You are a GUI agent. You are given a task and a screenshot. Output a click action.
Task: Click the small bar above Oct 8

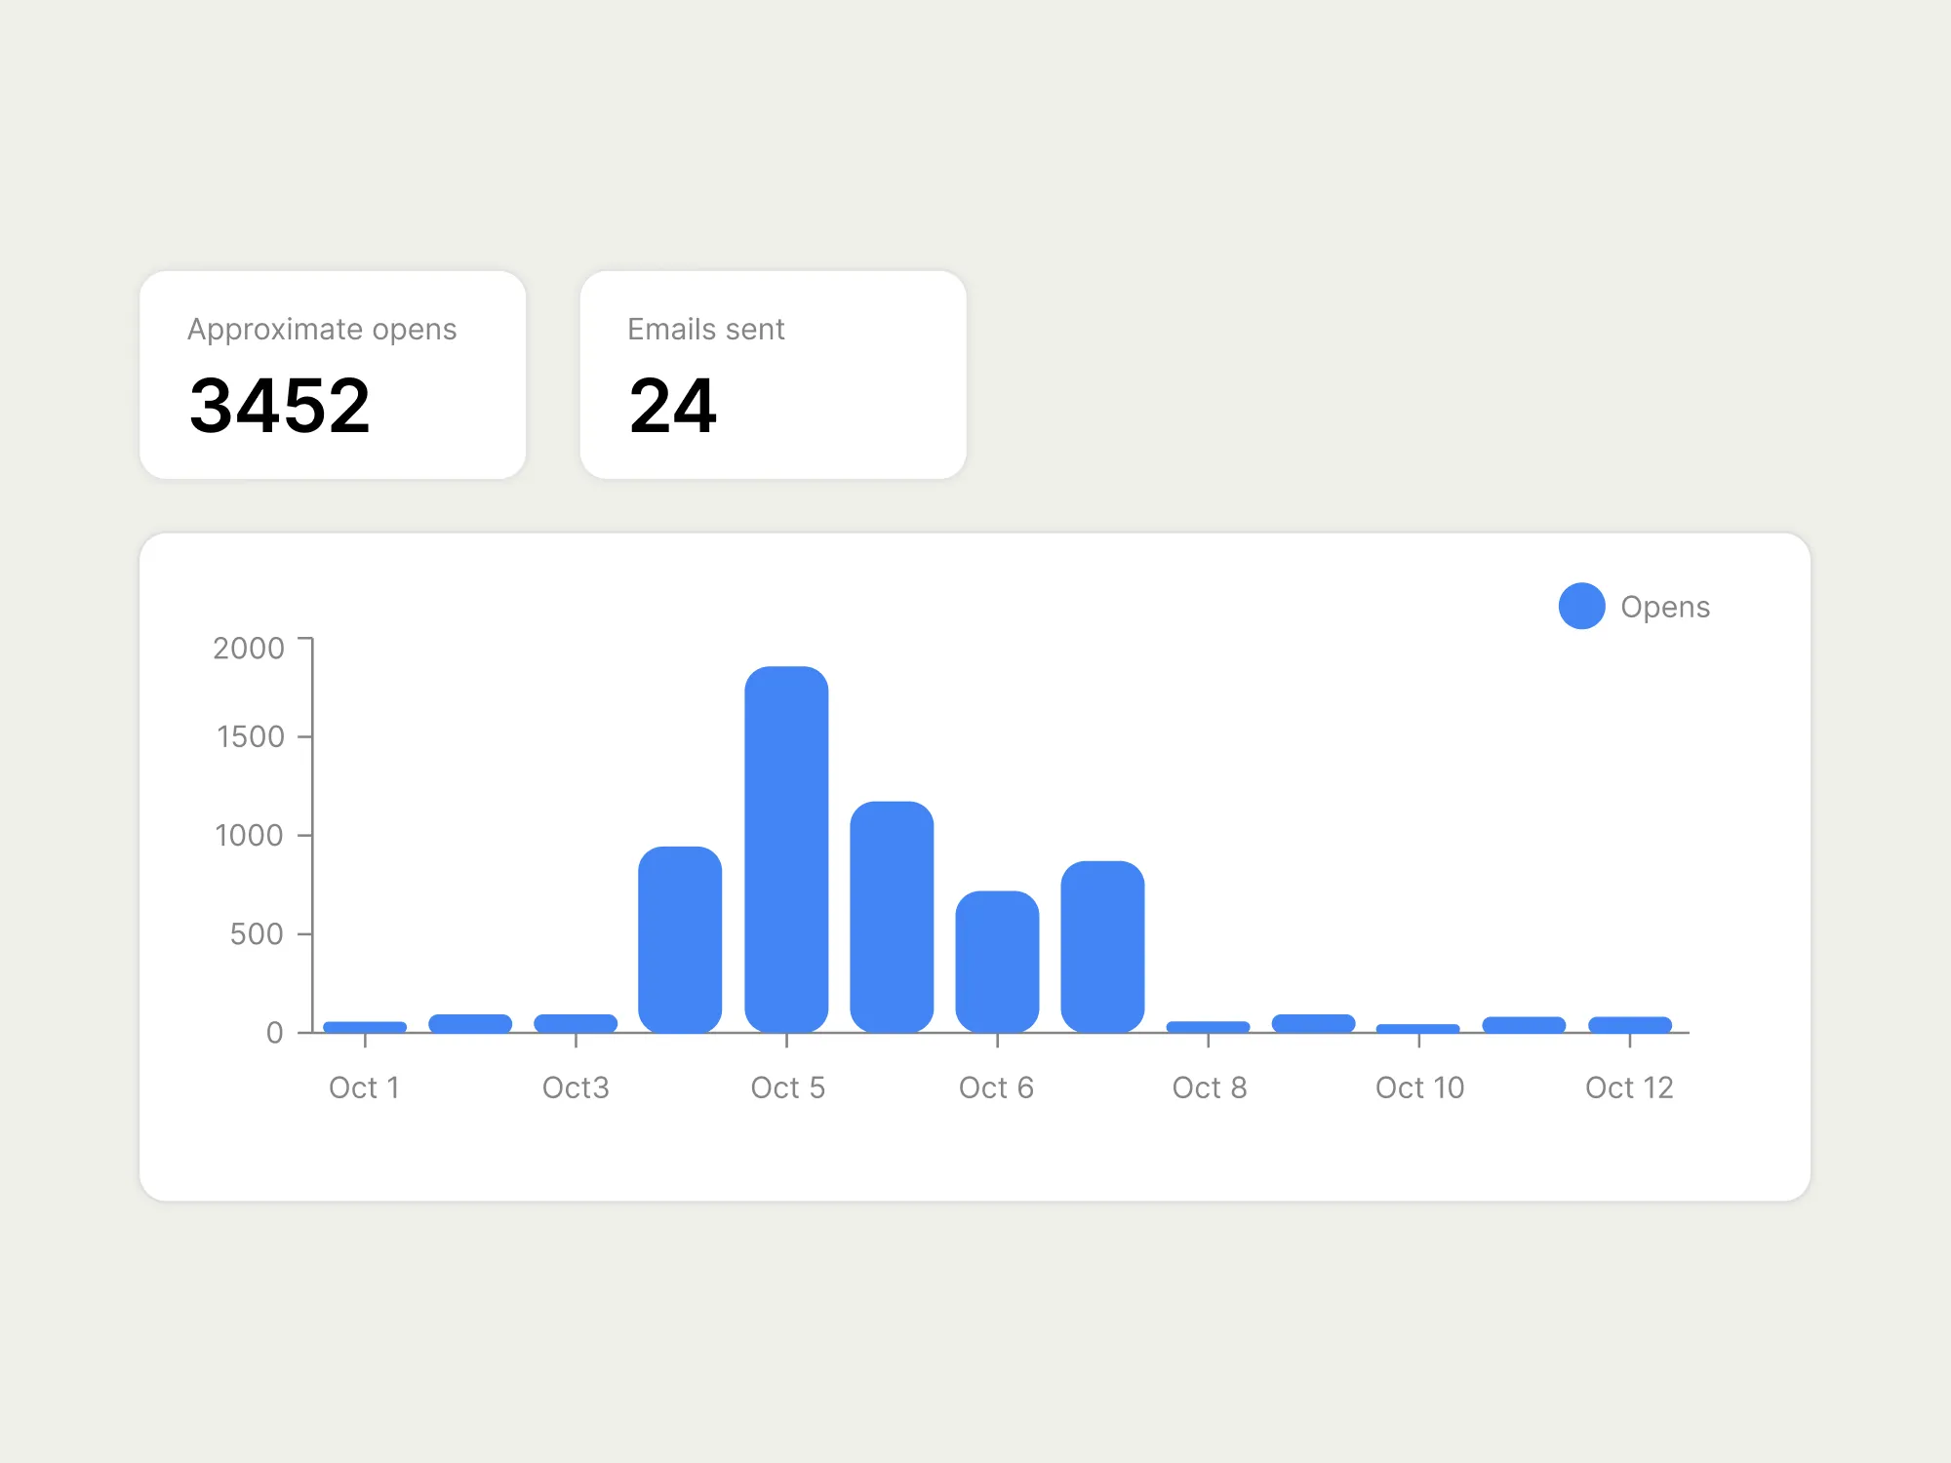click(1208, 1027)
